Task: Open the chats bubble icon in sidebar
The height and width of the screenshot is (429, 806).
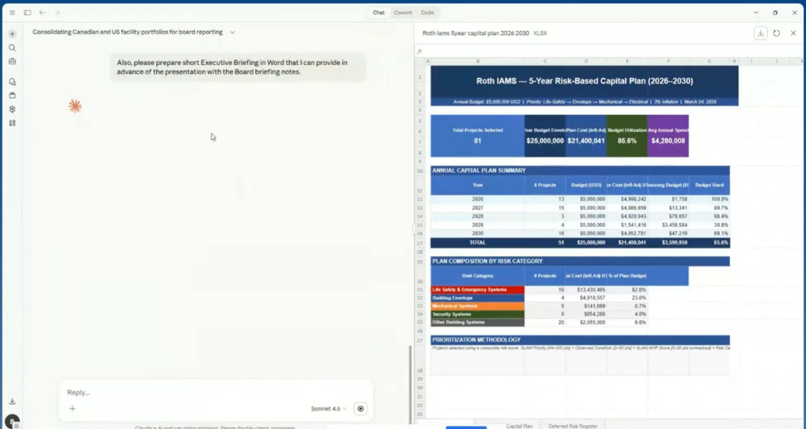Action: click(x=12, y=82)
